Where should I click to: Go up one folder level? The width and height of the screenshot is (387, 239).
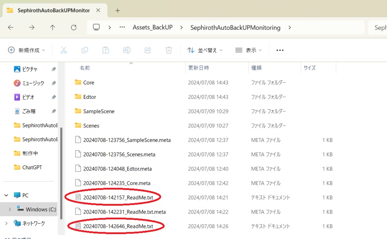click(53, 27)
